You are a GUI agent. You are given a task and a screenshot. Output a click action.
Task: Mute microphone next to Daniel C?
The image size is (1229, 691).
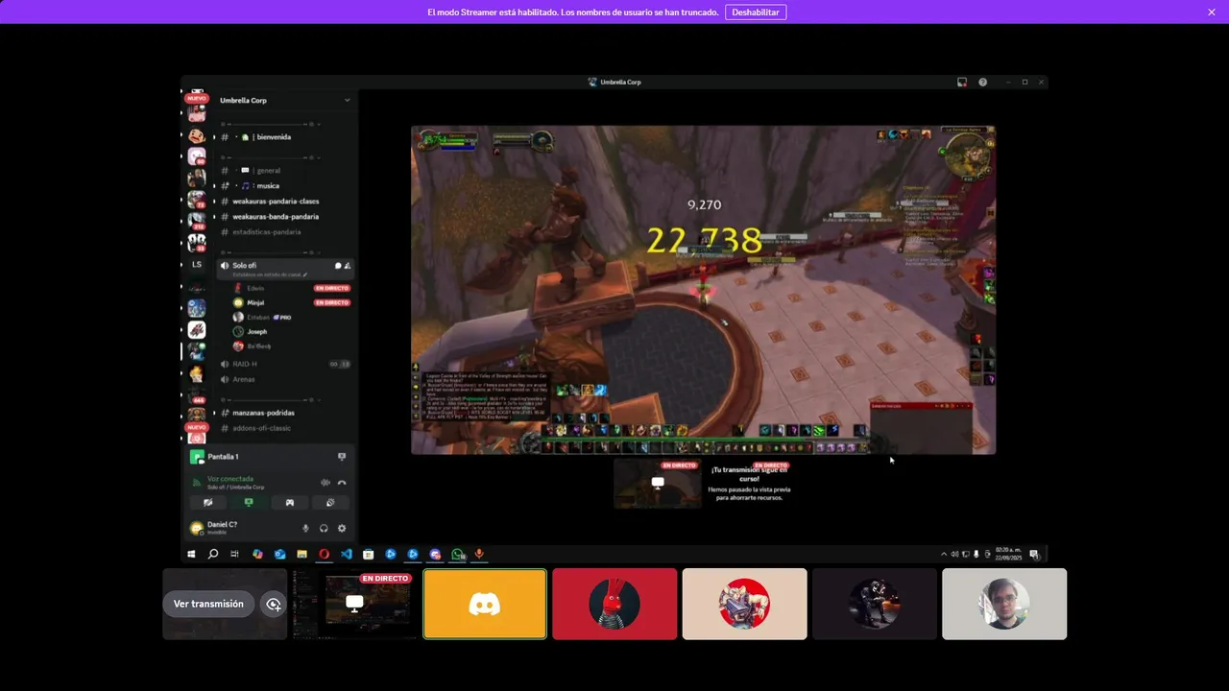[x=306, y=528]
